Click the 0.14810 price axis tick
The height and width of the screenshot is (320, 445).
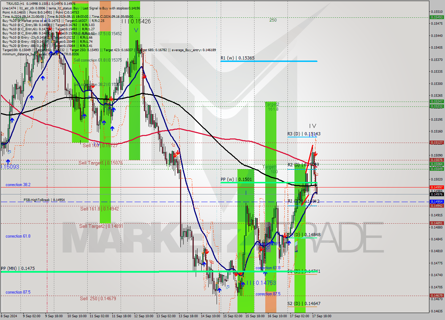click(x=437, y=251)
